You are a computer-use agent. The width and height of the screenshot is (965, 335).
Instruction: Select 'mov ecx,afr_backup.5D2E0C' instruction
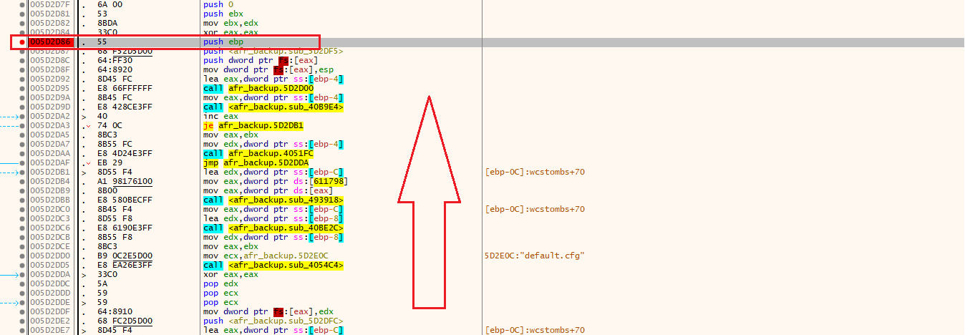[x=266, y=256]
